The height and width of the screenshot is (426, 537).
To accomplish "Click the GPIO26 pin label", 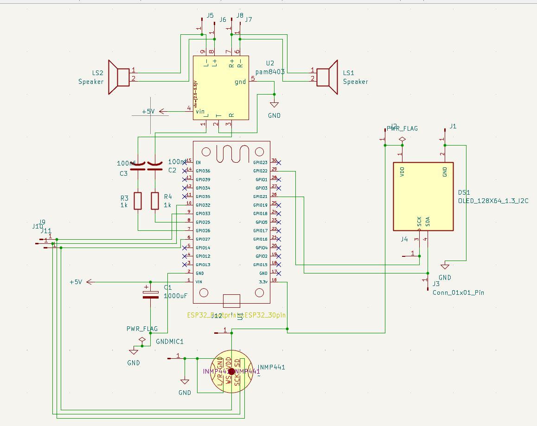I will coord(203,231).
